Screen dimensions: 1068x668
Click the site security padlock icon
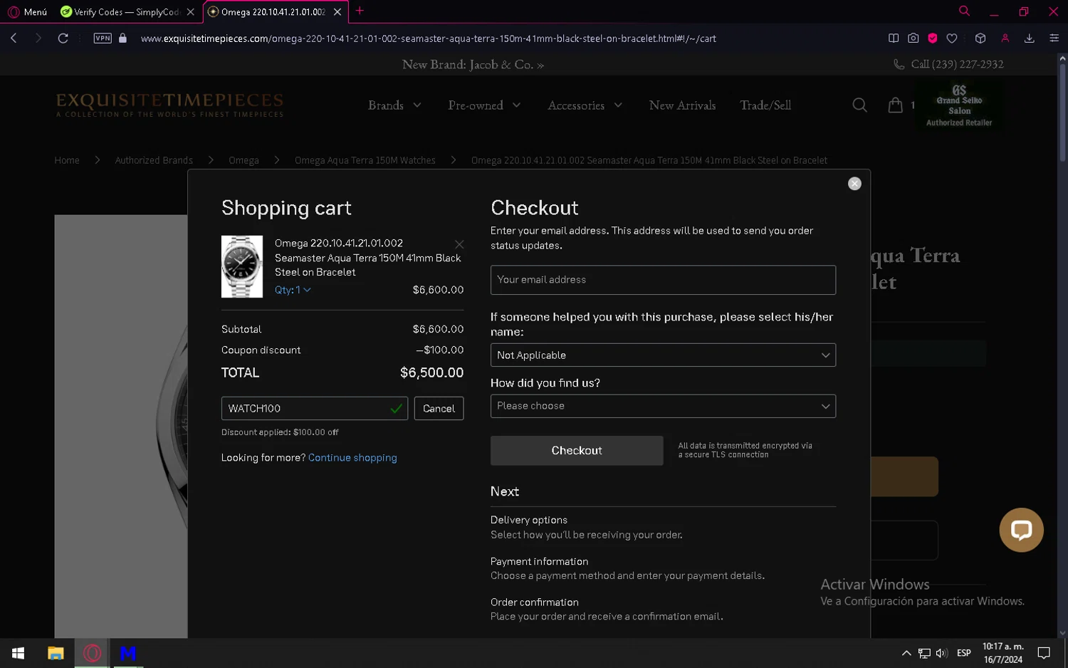[x=122, y=38]
